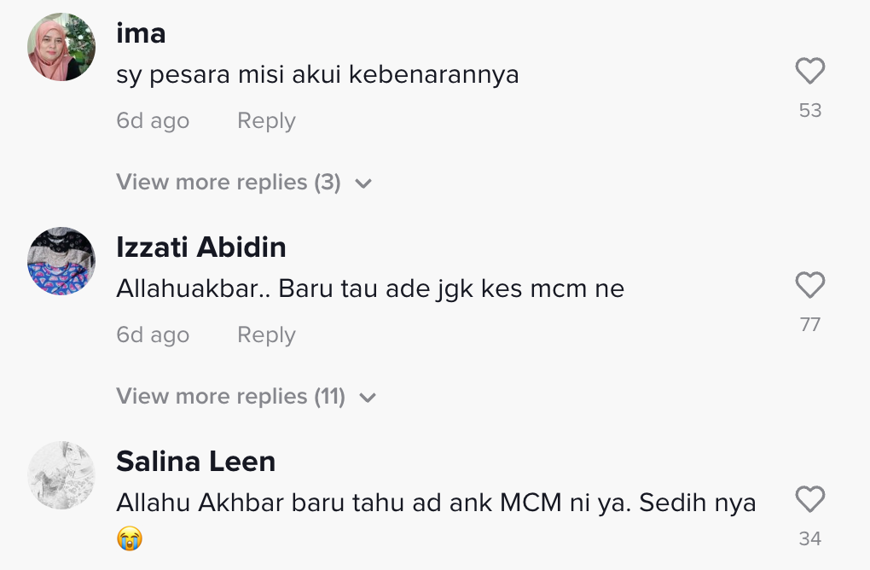This screenshot has width=870, height=570.
Task: Reply to Izzati Abidin's comment
Action: (x=266, y=335)
